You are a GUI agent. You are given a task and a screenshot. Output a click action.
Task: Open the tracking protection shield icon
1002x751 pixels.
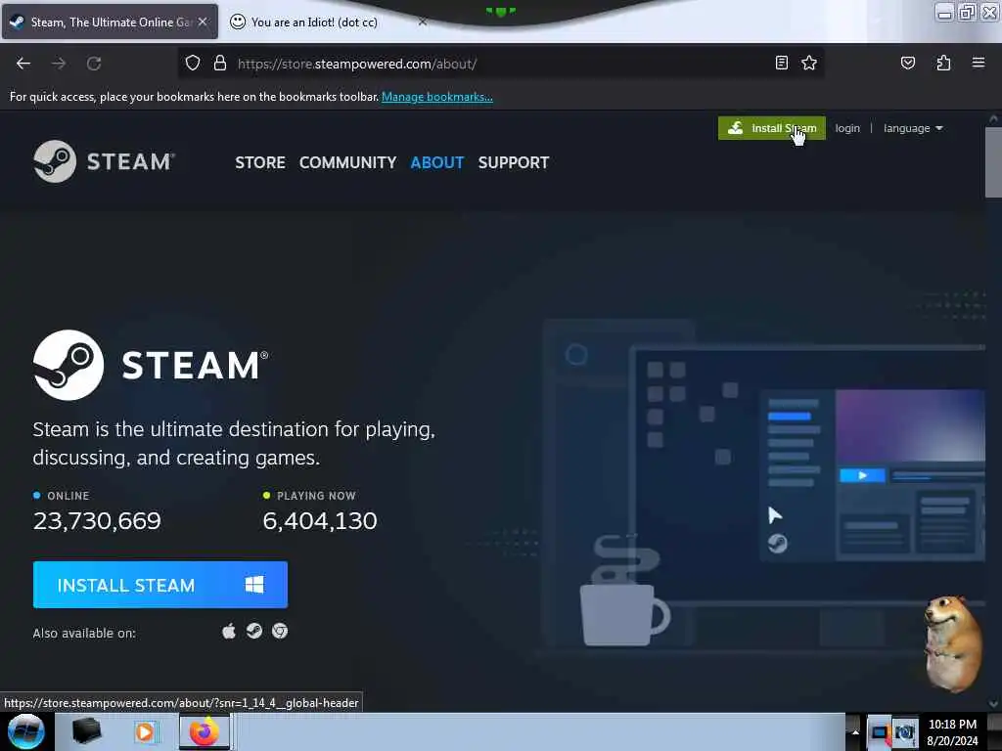click(193, 64)
